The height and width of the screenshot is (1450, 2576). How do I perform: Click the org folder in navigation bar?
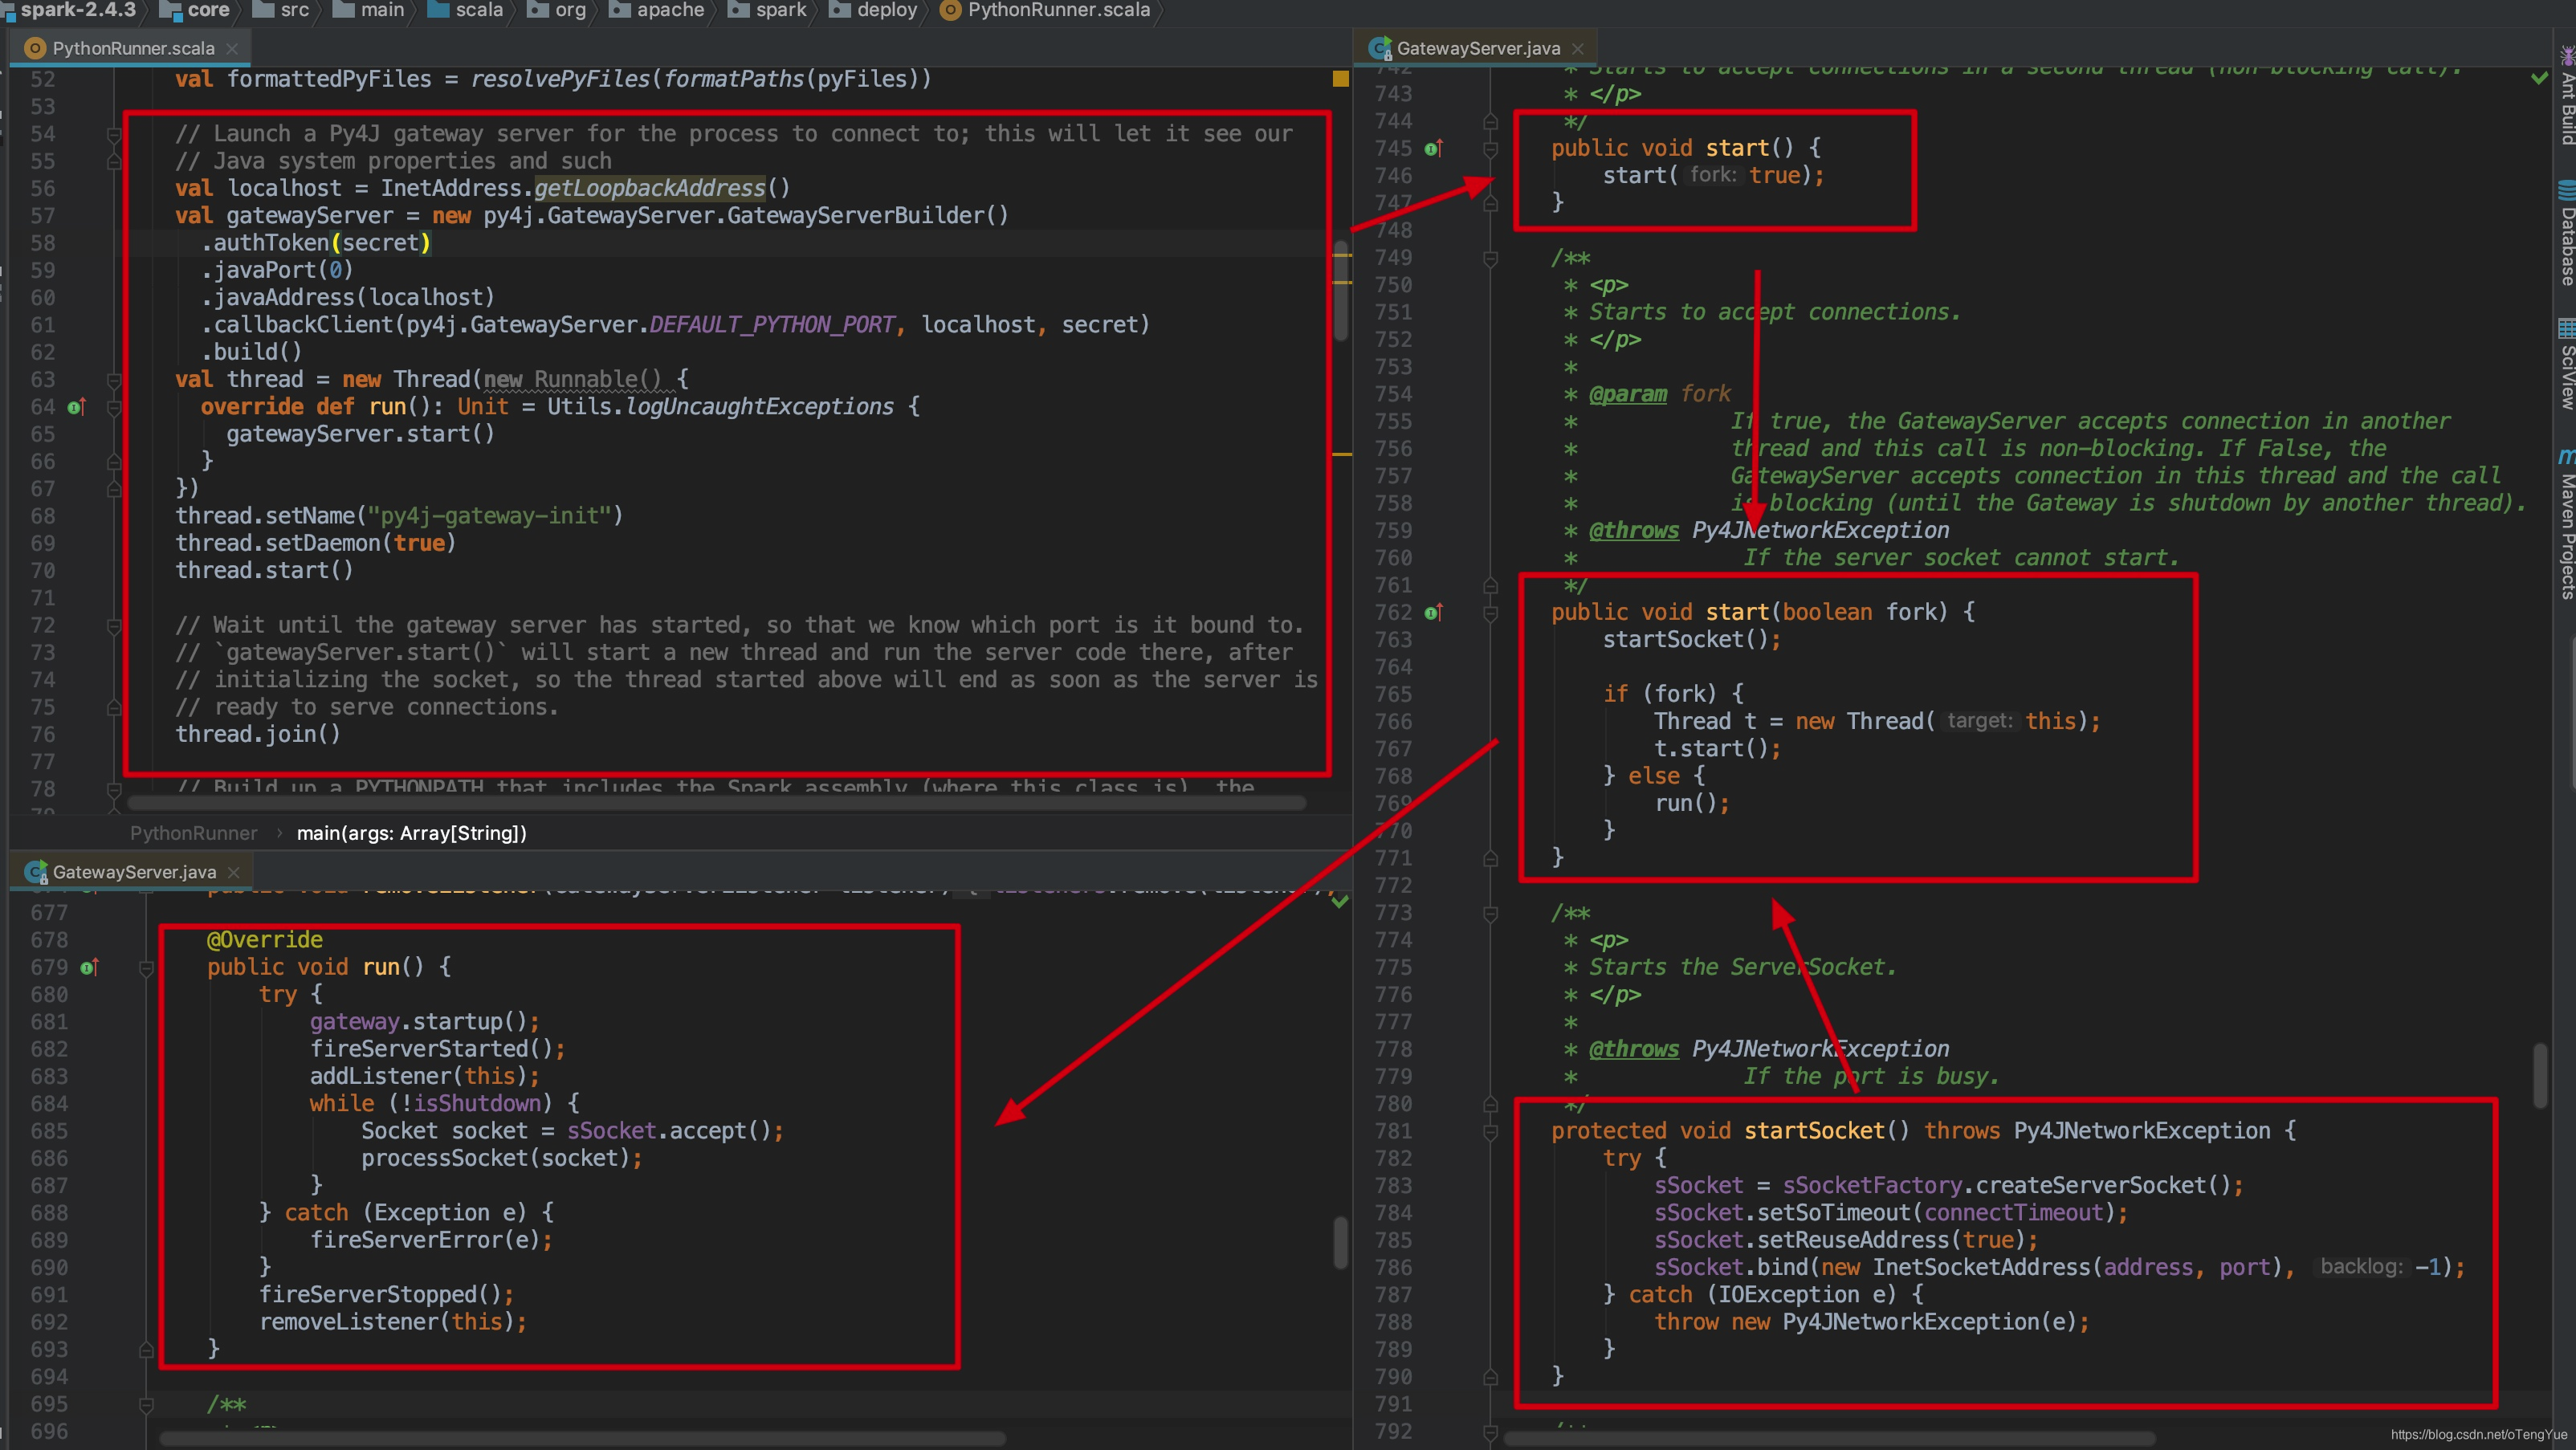(x=556, y=10)
